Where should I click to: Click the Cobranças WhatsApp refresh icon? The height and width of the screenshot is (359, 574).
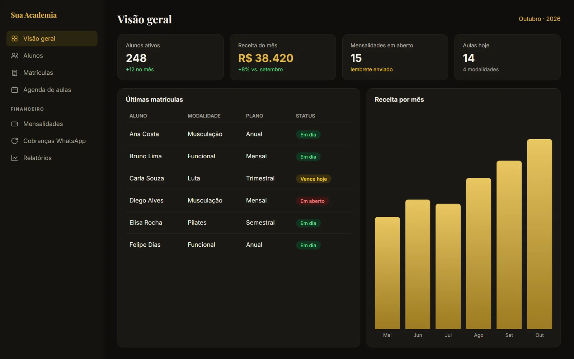tap(14, 141)
